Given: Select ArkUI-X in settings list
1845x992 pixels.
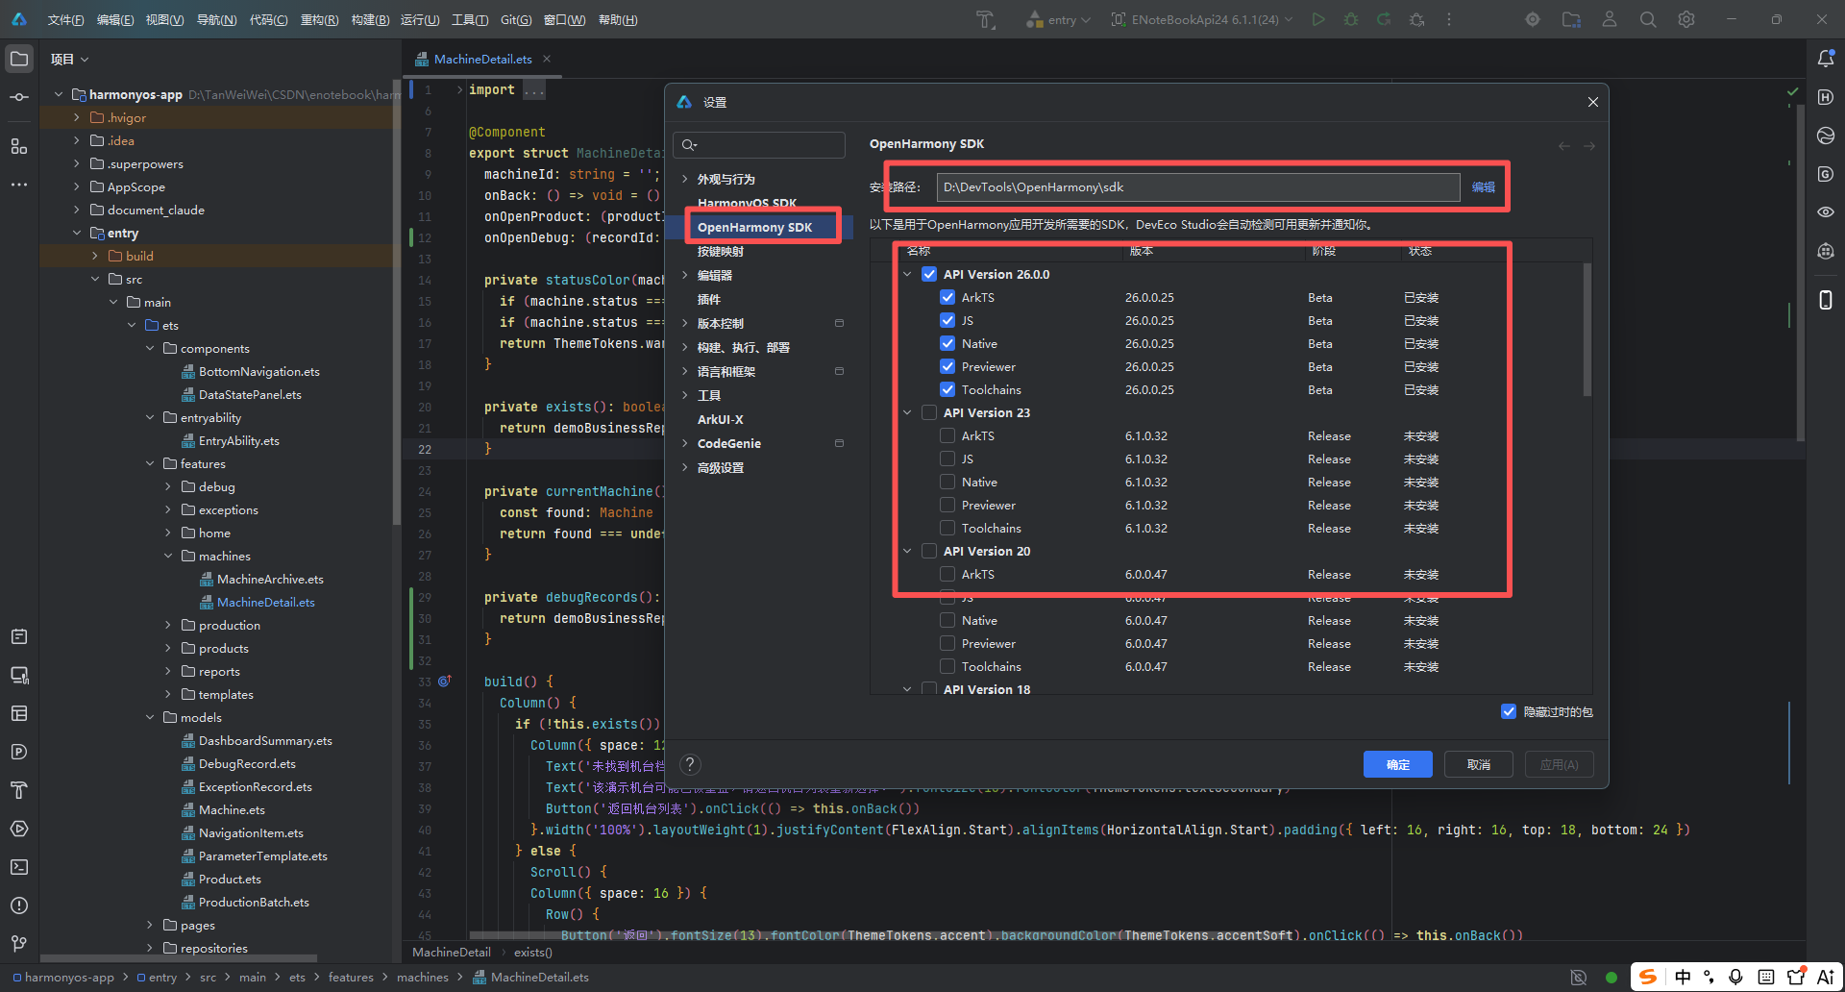Looking at the screenshot, I should click(x=721, y=419).
